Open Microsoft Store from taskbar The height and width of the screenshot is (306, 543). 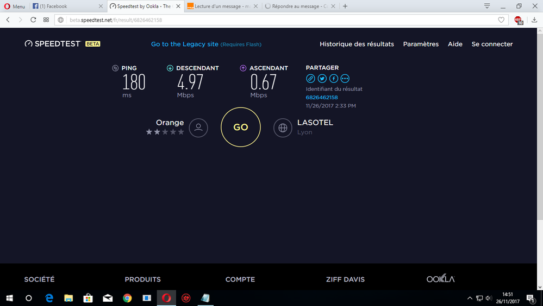pyautogui.click(x=88, y=298)
